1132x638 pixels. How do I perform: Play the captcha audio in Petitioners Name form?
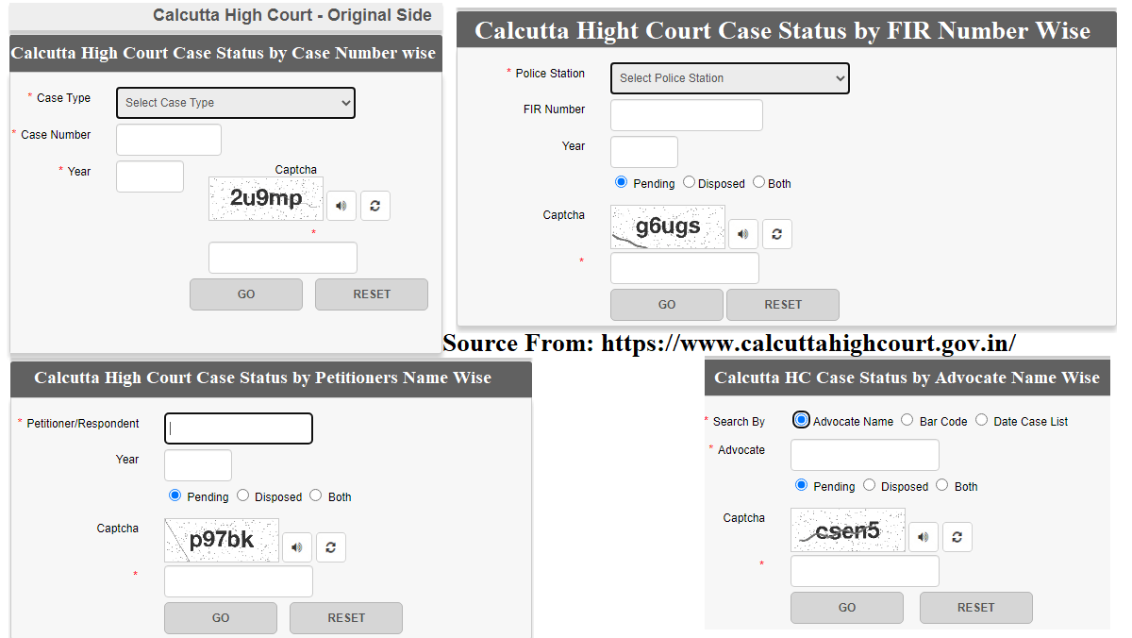(x=297, y=546)
